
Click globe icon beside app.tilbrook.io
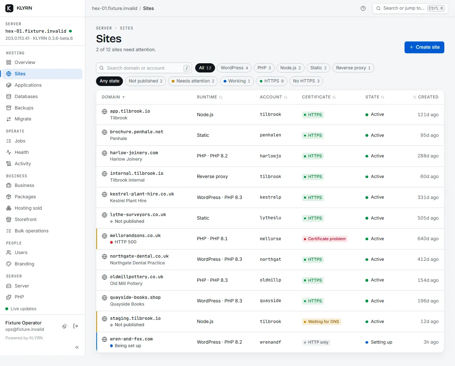click(105, 112)
